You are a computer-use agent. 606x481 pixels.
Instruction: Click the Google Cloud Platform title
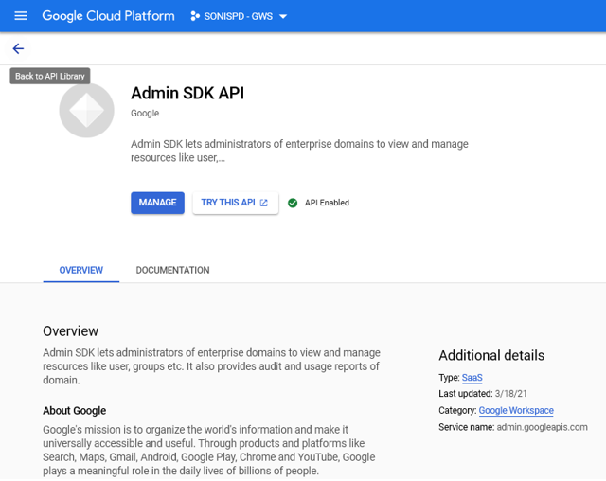108,16
